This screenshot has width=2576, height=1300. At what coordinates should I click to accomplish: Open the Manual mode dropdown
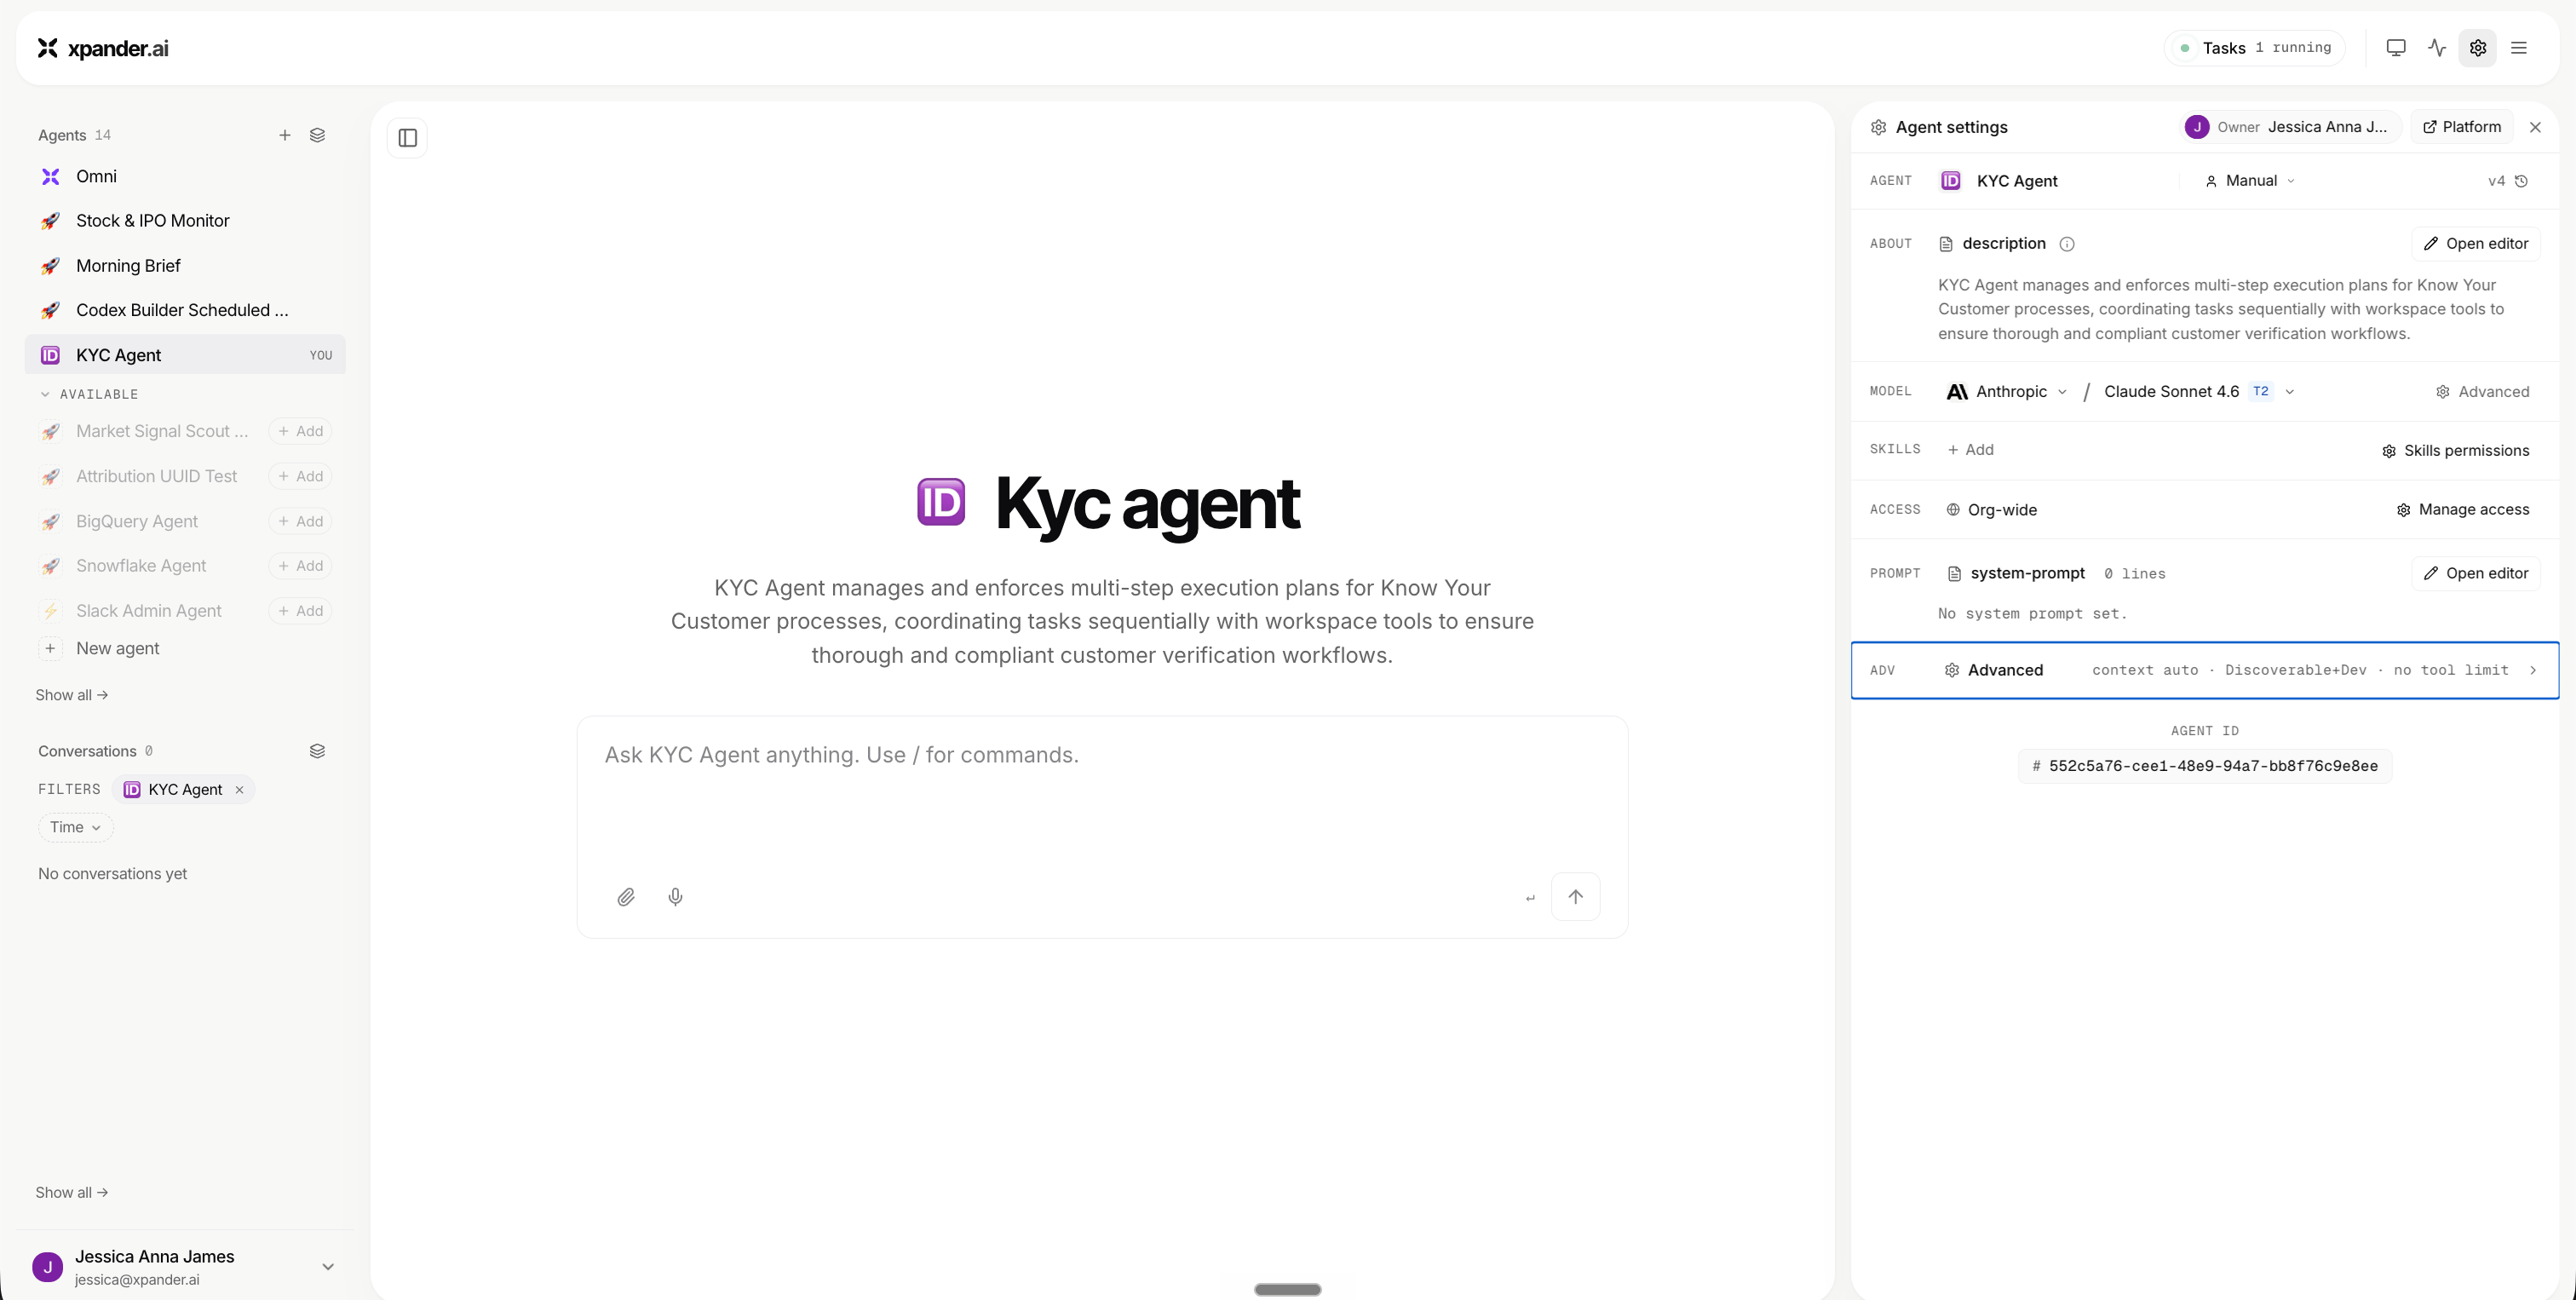(x=2250, y=181)
